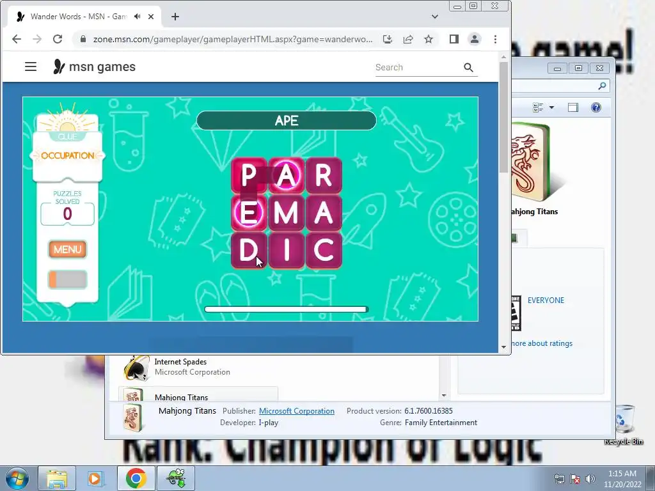Click the Chrome back arrow
Screen dimensions: 655x491
(x=16, y=39)
